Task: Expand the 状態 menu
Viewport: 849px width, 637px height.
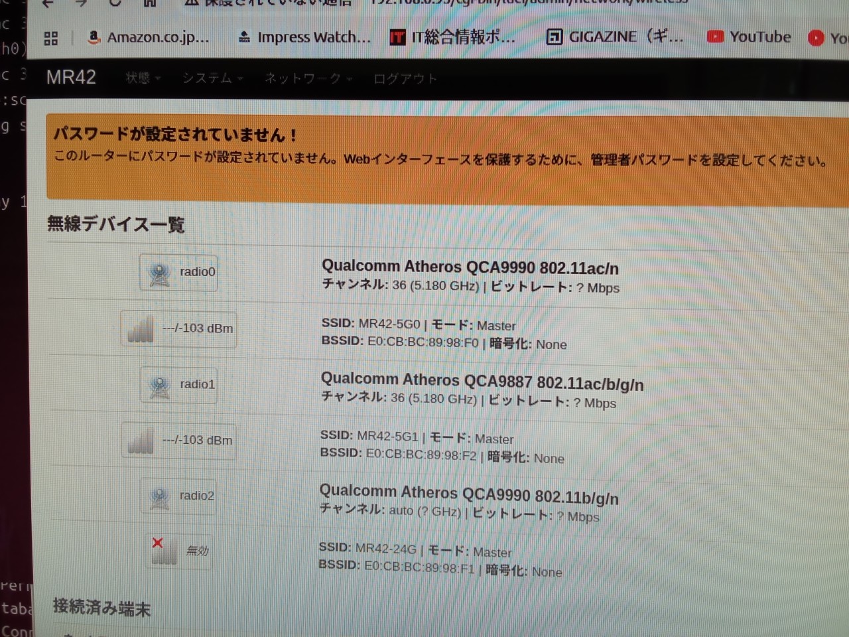Action: click(143, 78)
